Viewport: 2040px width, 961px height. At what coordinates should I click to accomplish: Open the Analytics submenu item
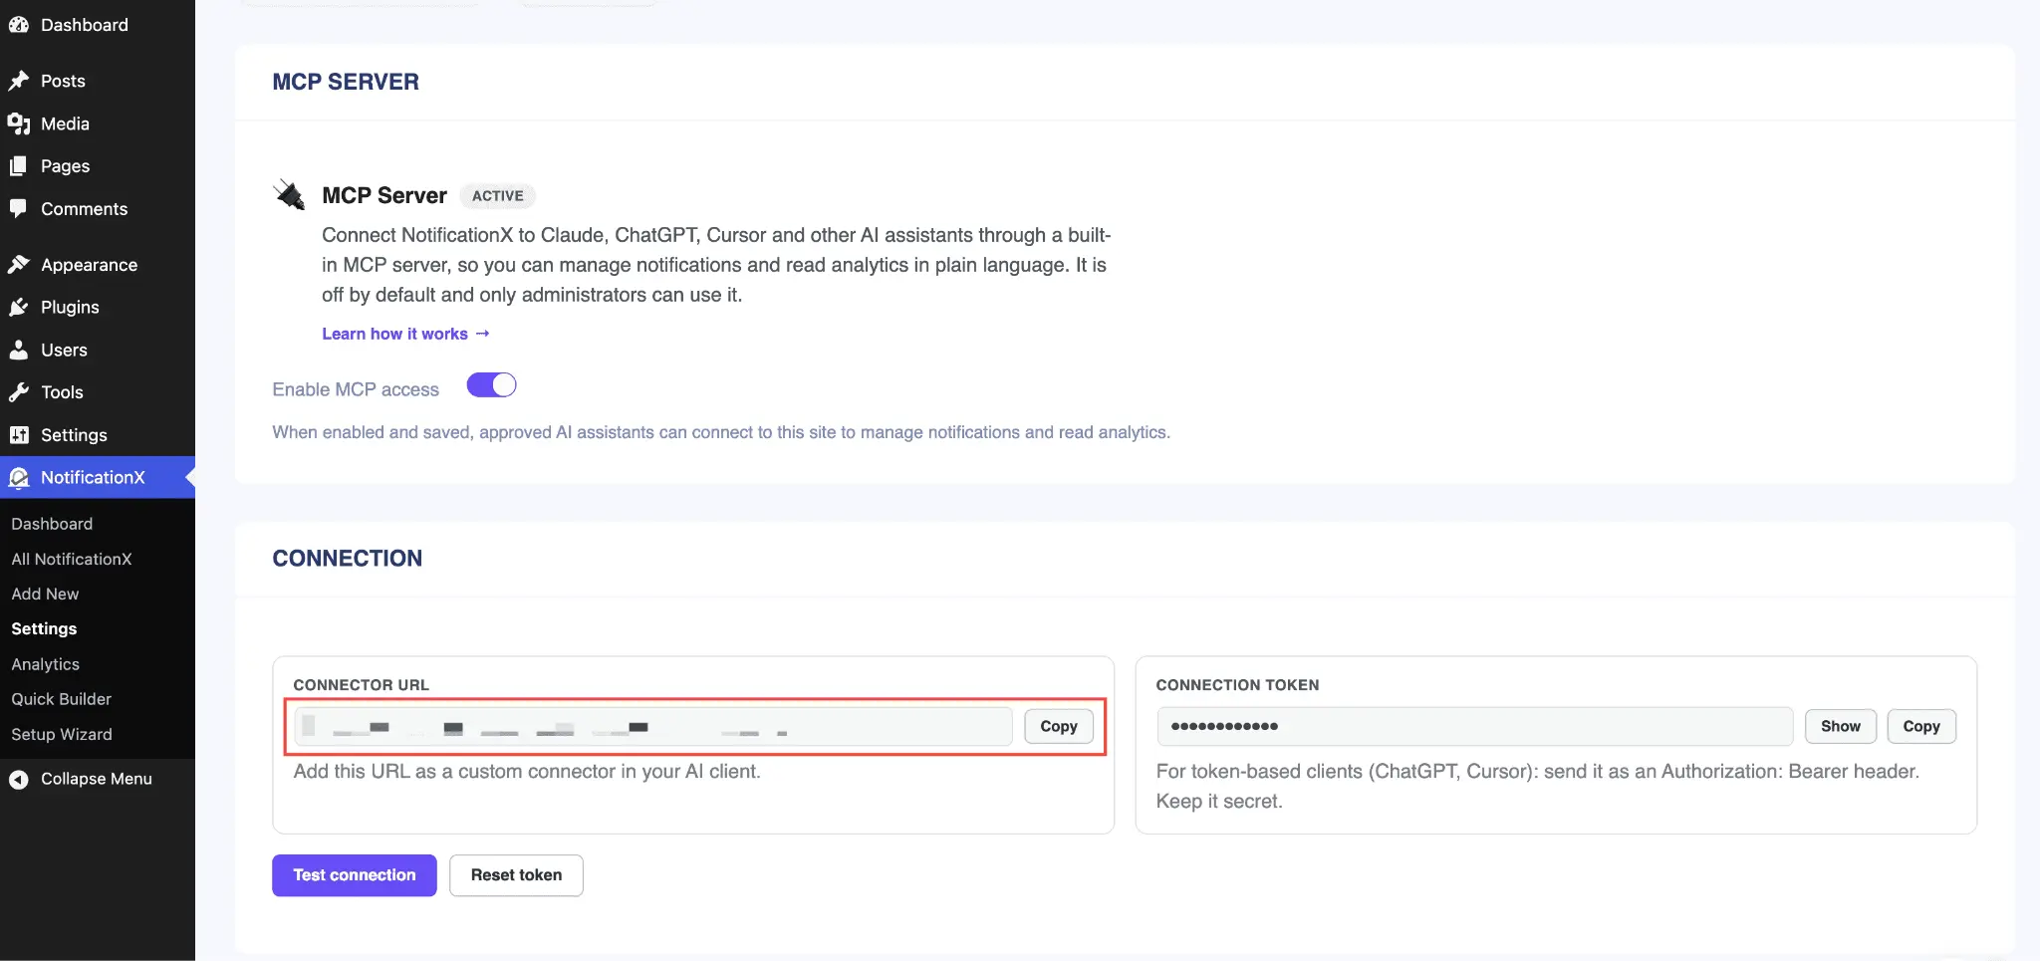pyautogui.click(x=46, y=664)
